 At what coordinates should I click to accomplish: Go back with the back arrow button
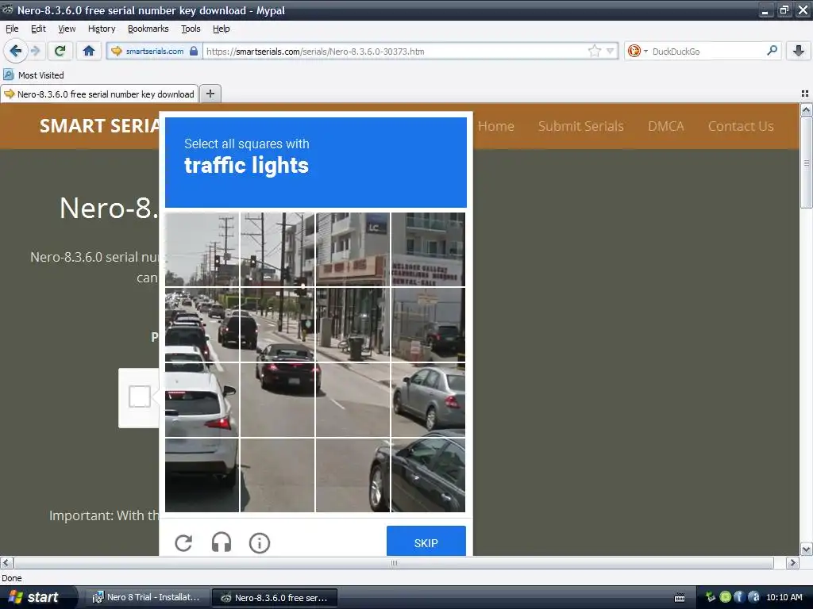pyautogui.click(x=16, y=51)
